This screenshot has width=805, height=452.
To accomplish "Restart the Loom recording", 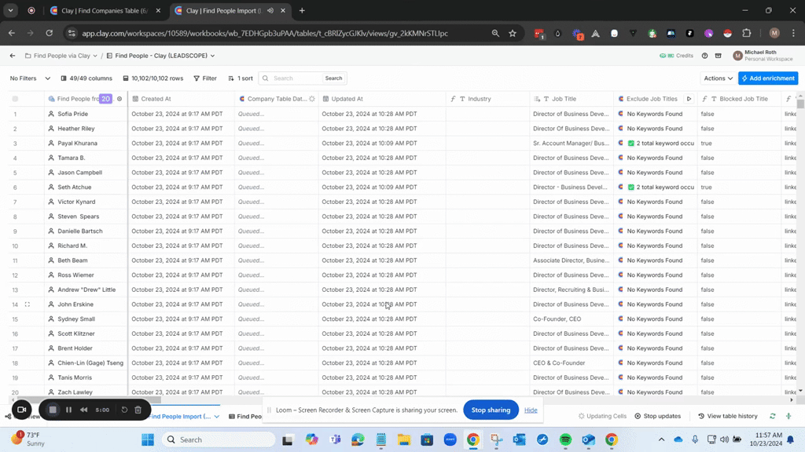I will (124, 410).
